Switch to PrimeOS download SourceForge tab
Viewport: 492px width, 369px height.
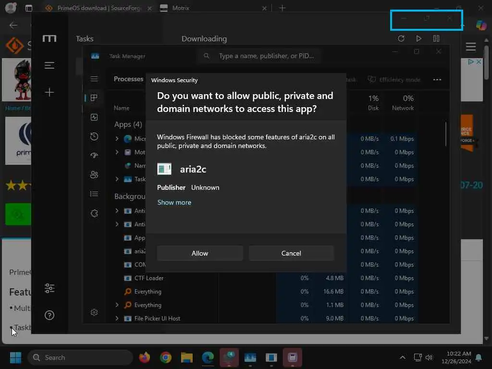[98, 8]
